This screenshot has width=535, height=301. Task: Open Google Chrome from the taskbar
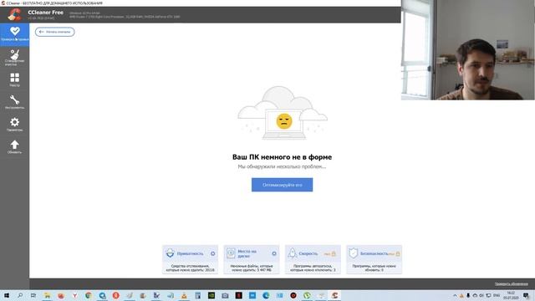coord(89,295)
